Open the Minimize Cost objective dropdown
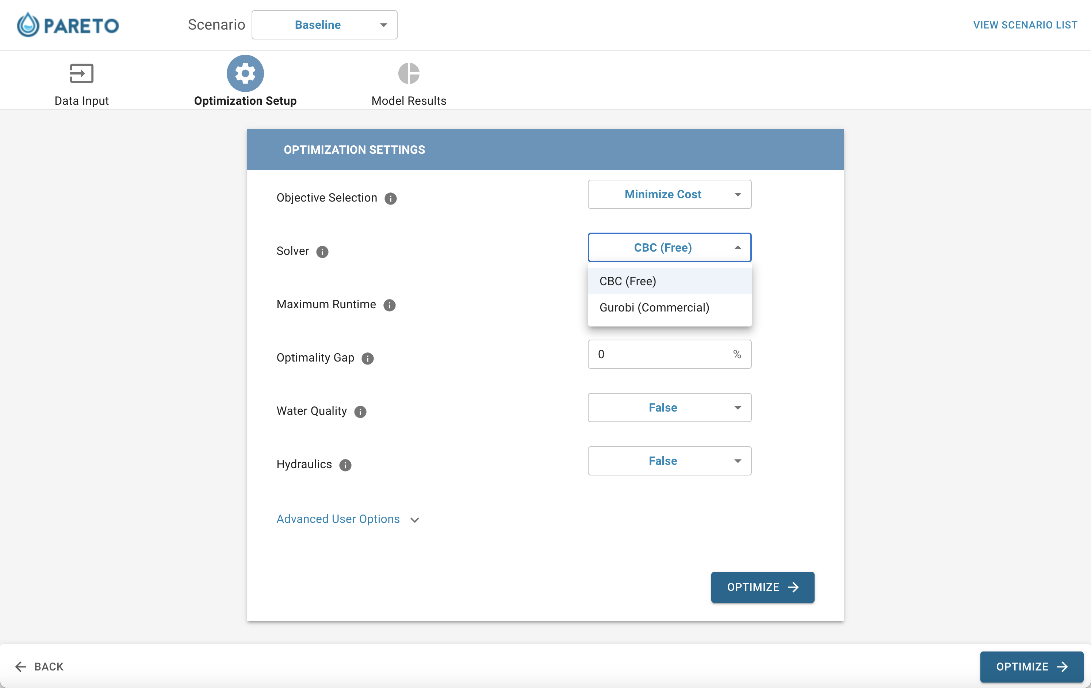The height and width of the screenshot is (688, 1091). tap(669, 194)
